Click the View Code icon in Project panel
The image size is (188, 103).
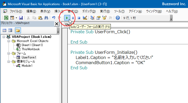click(x=4, y=30)
